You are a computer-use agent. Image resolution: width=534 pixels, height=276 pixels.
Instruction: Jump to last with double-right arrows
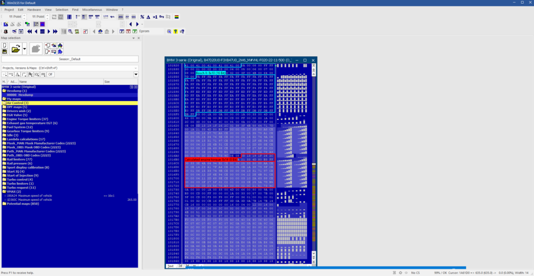coord(55,31)
